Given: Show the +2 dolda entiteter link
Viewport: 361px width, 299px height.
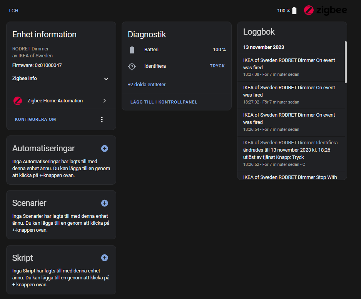Looking at the screenshot, I should point(147,85).
